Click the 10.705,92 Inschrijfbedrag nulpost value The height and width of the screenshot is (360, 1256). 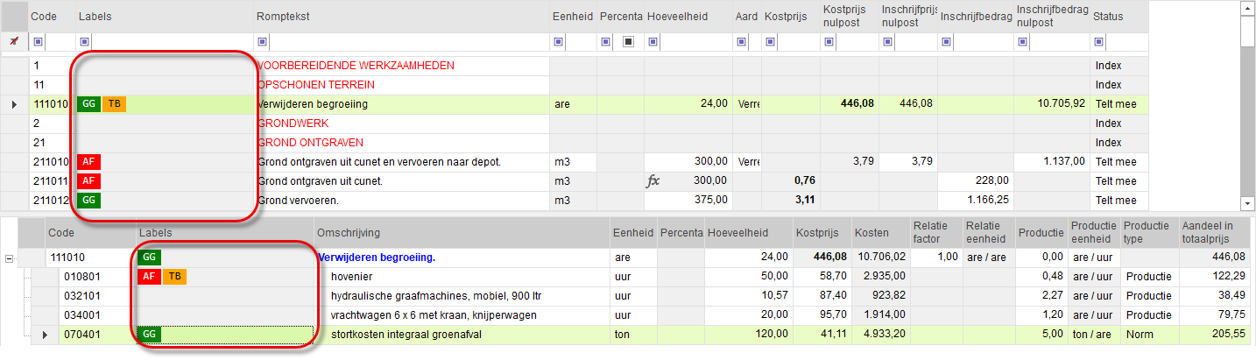click(x=1060, y=104)
